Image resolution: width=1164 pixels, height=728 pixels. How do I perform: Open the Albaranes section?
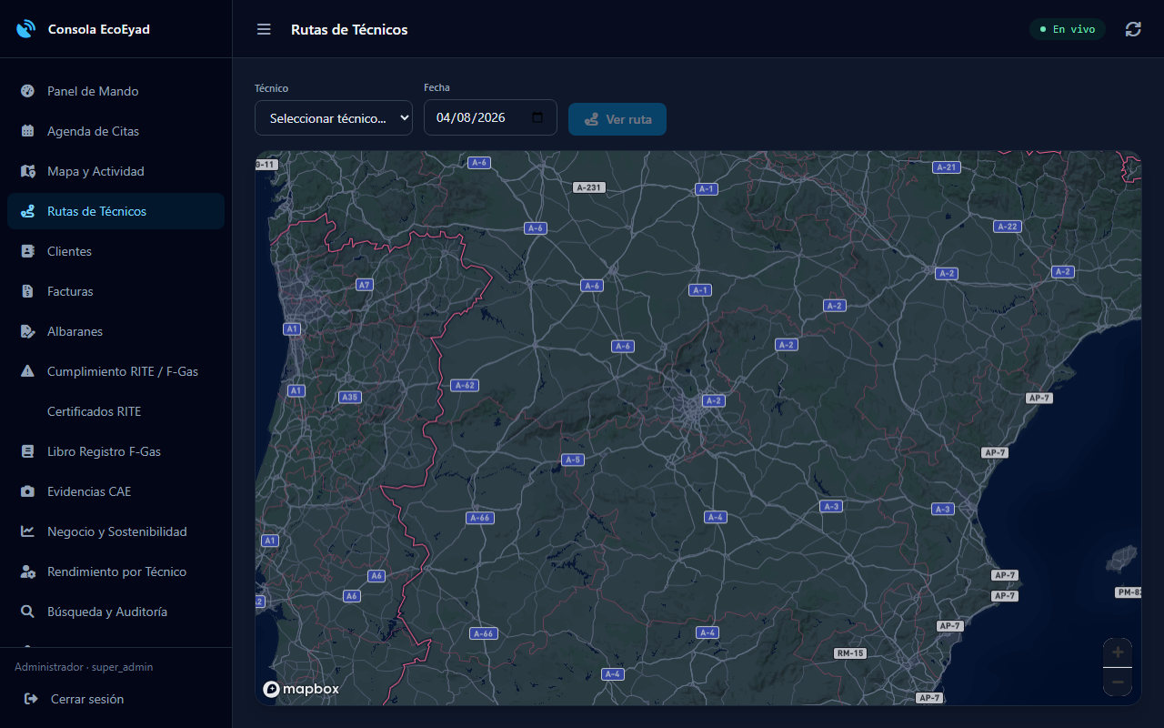pos(115,331)
